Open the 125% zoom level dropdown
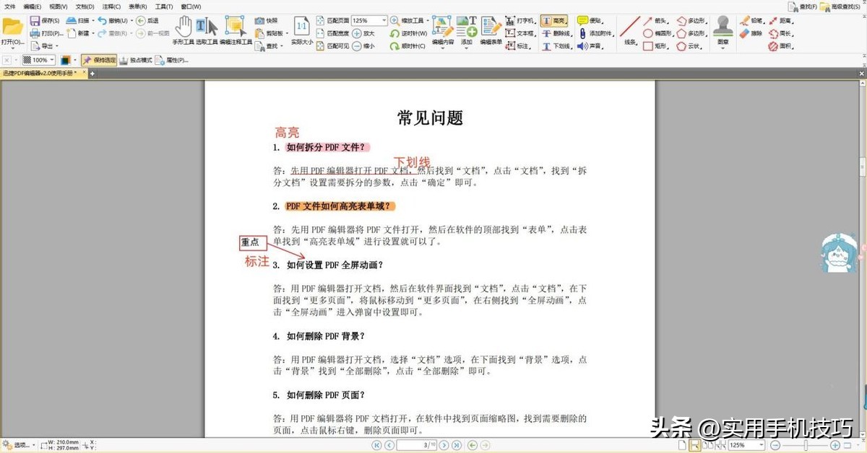The height and width of the screenshot is (453, 867). pos(383,20)
